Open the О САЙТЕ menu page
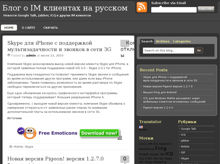Image resolution: width=220 pixels, height=164 pixels. [x=28, y=28]
